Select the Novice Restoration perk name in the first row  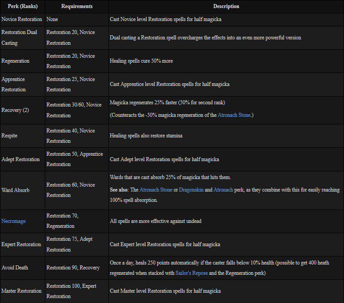[x=21, y=20]
